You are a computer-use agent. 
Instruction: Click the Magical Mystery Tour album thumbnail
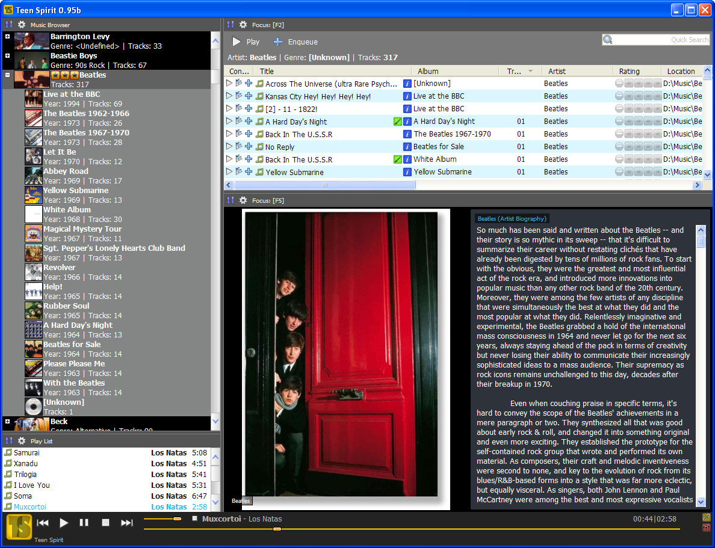33,233
